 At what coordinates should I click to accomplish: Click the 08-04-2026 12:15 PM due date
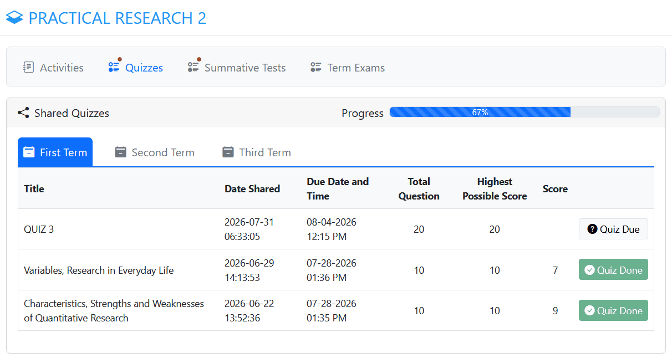(332, 229)
